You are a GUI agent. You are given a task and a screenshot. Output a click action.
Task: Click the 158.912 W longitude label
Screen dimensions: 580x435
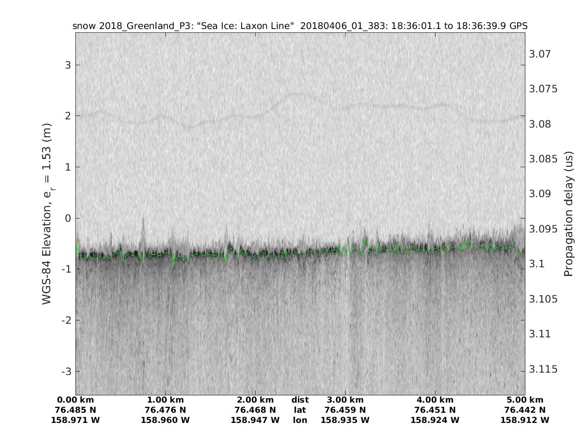tap(525, 420)
